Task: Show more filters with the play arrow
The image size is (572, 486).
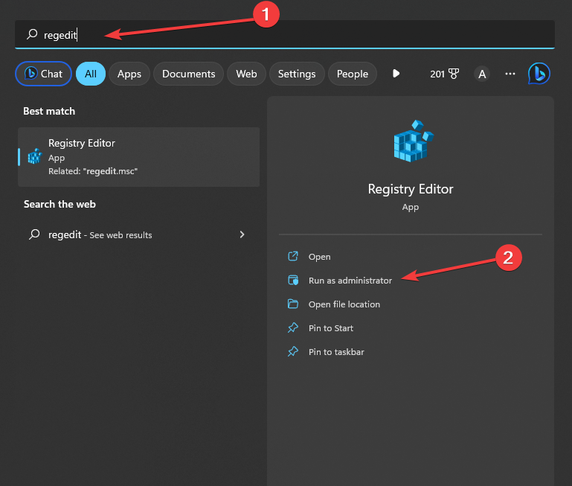Action: click(x=396, y=74)
